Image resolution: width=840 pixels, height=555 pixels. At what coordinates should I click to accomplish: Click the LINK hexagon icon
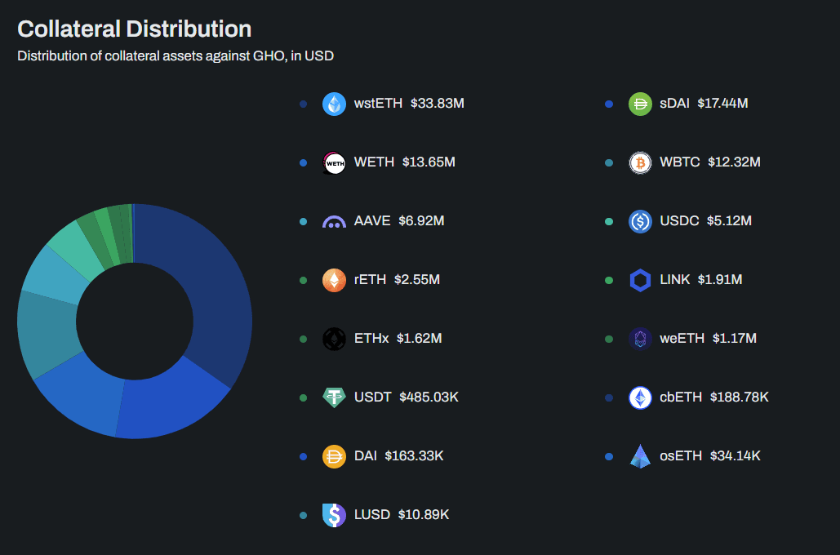click(x=640, y=280)
